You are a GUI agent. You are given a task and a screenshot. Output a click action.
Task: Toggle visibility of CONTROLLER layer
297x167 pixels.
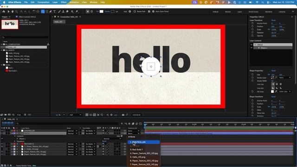[2, 131]
